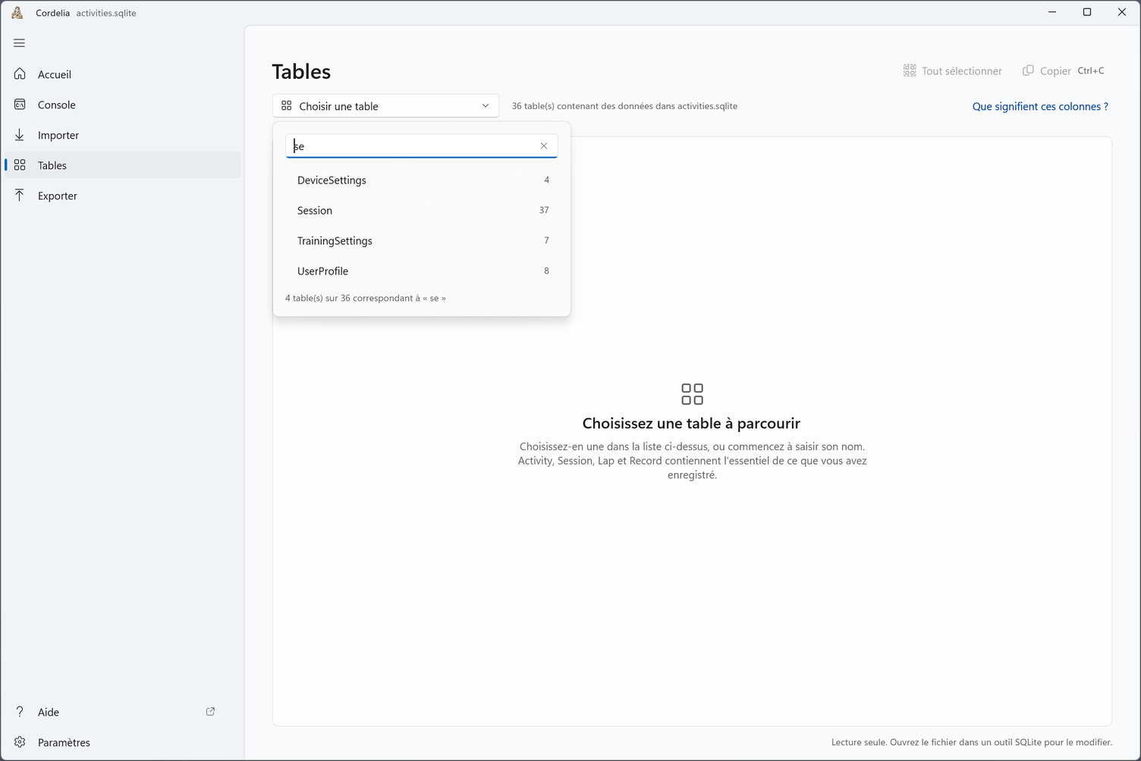1141x761 pixels.
Task: Pick the UserProfile table
Action: click(422, 271)
